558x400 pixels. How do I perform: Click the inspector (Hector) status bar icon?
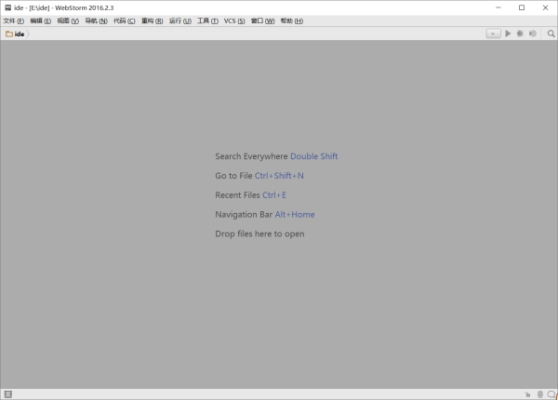coord(540,393)
